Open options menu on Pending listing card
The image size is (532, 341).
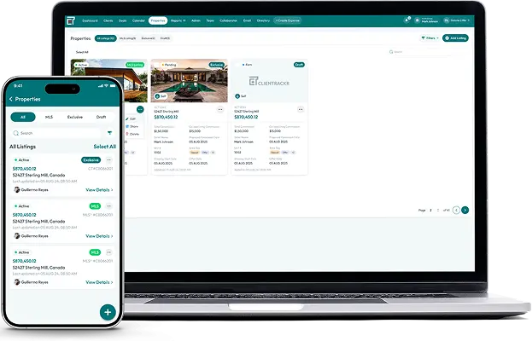[220, 109]
